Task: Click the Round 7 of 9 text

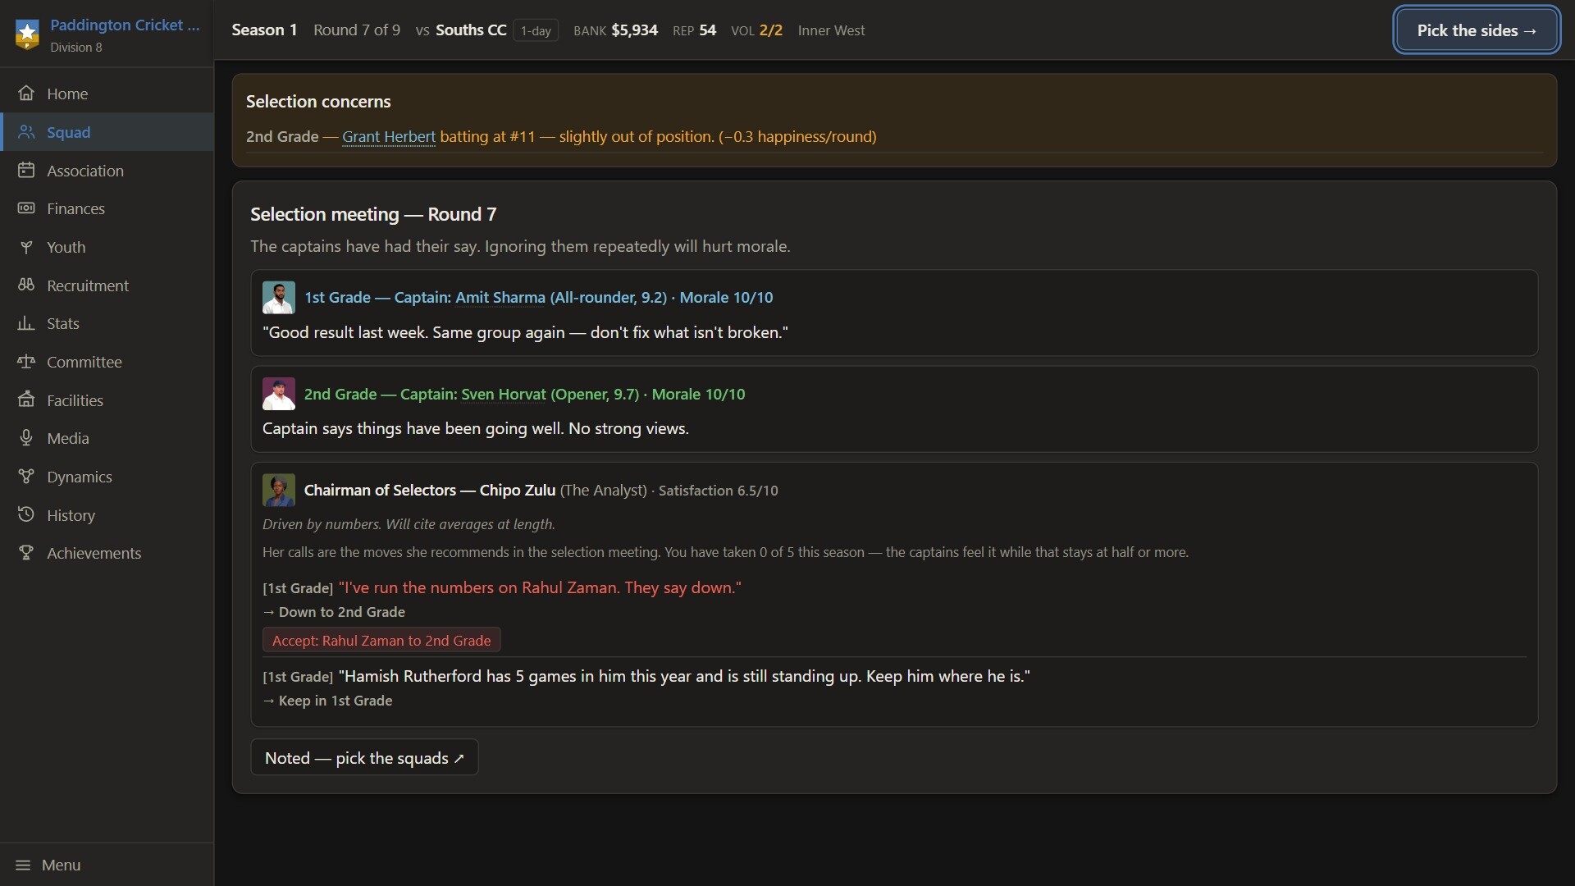Action: [357, 30]
